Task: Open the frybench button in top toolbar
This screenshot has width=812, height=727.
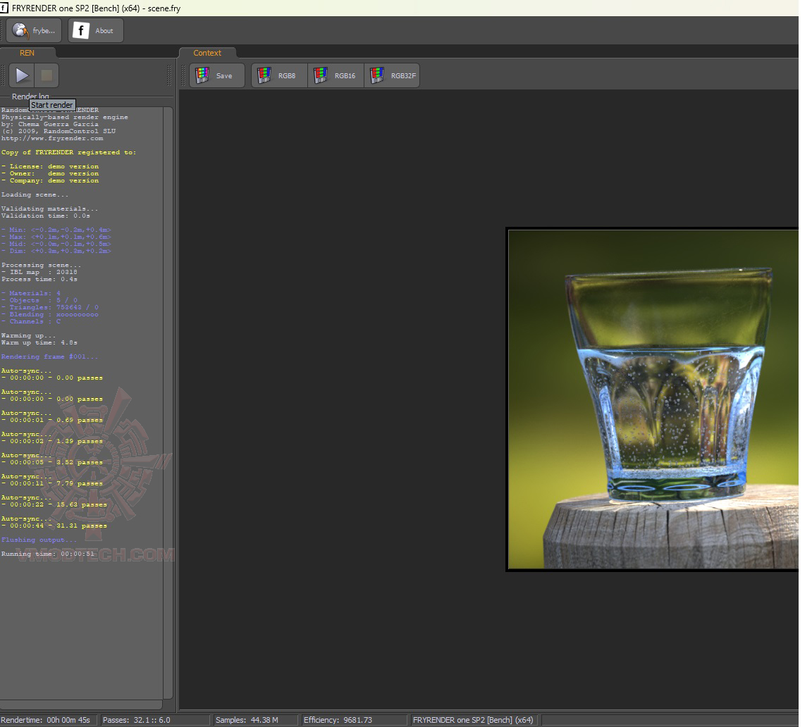Action: (34, 30)
